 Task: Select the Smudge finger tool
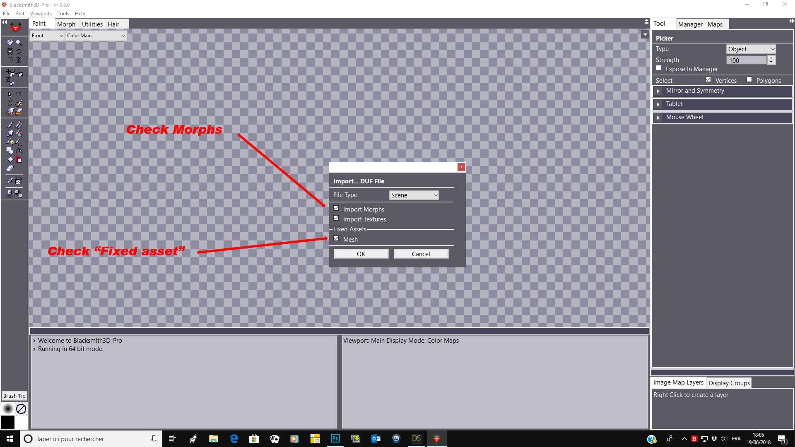pyautogui.click(x=9, y=133)
